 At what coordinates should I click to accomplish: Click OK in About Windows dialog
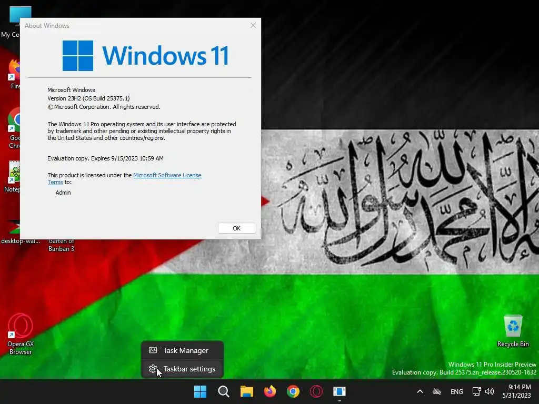tap(237, 228)
